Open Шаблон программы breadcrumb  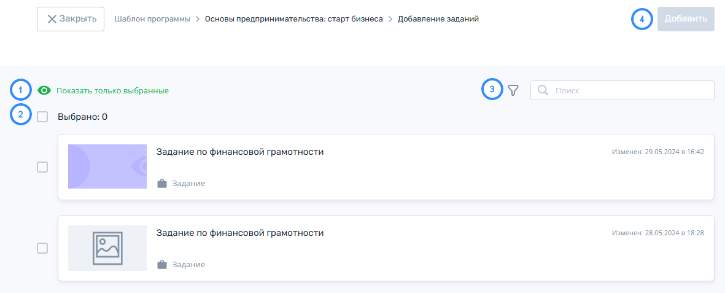coord(152,19)
